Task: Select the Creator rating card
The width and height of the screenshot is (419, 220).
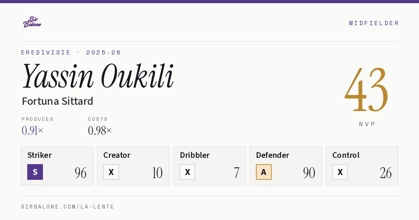Action: (x=133, y=166)
